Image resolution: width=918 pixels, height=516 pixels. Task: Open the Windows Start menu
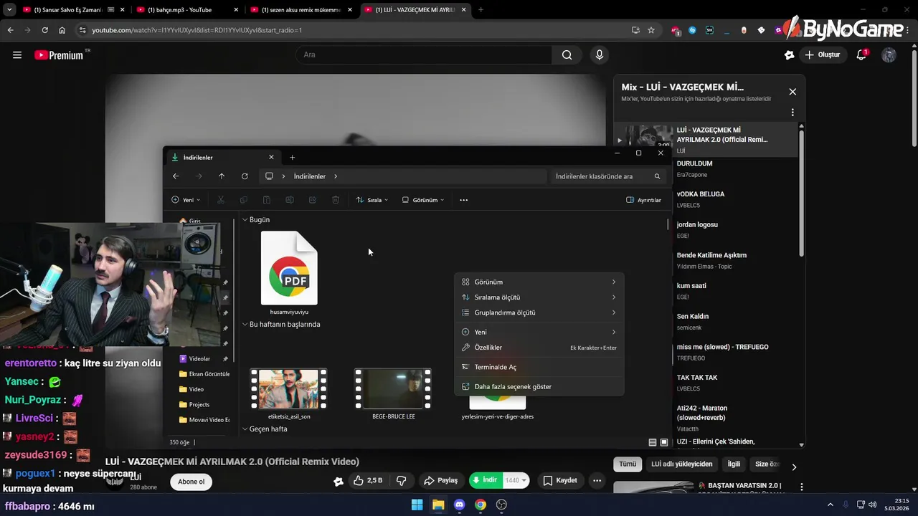coord(417,505)
